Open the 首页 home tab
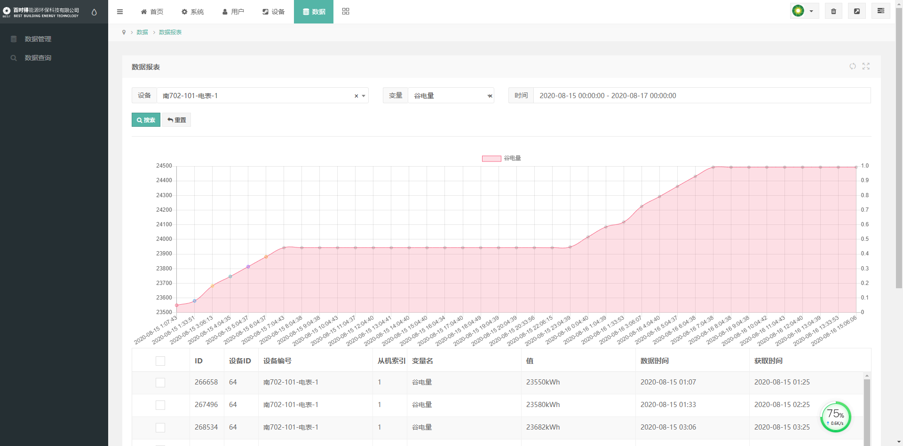Image resolution: width=903 pixels, height=446 pixels. 152,12
